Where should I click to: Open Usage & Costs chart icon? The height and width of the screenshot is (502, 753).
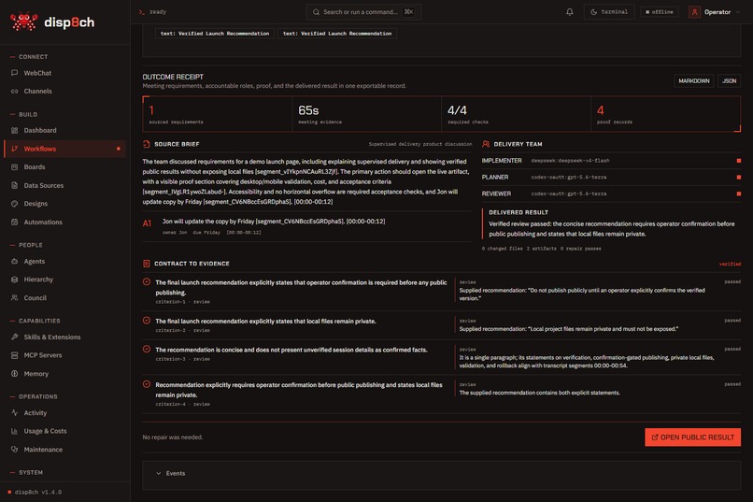(x=14, y=431)
